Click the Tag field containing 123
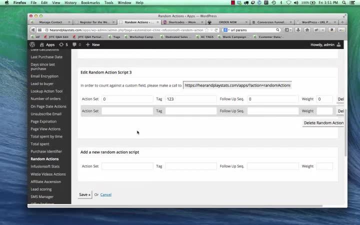This screenshot has width=360, height=225. click(x=191, y=99)
